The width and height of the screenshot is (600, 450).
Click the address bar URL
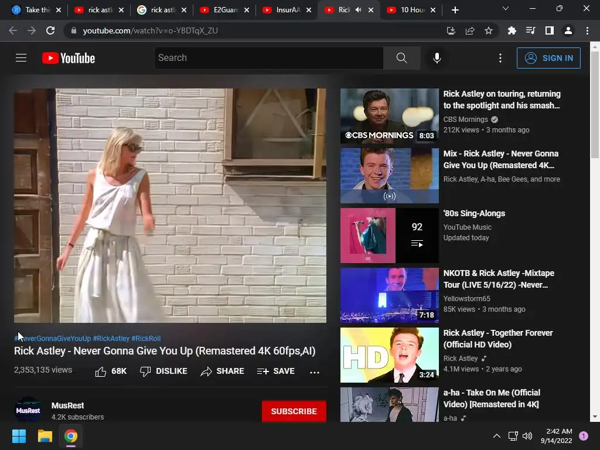pyautogui.click(x=150, y=30)
